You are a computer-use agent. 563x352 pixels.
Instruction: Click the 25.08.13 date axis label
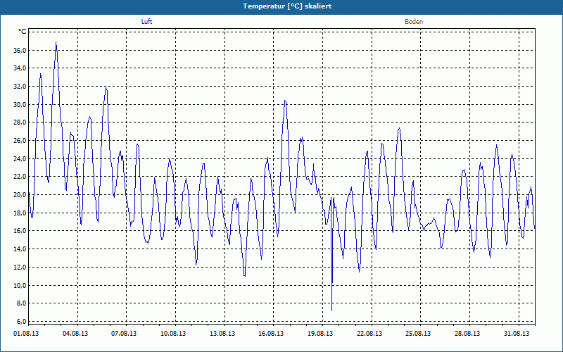tap(418, 334)
